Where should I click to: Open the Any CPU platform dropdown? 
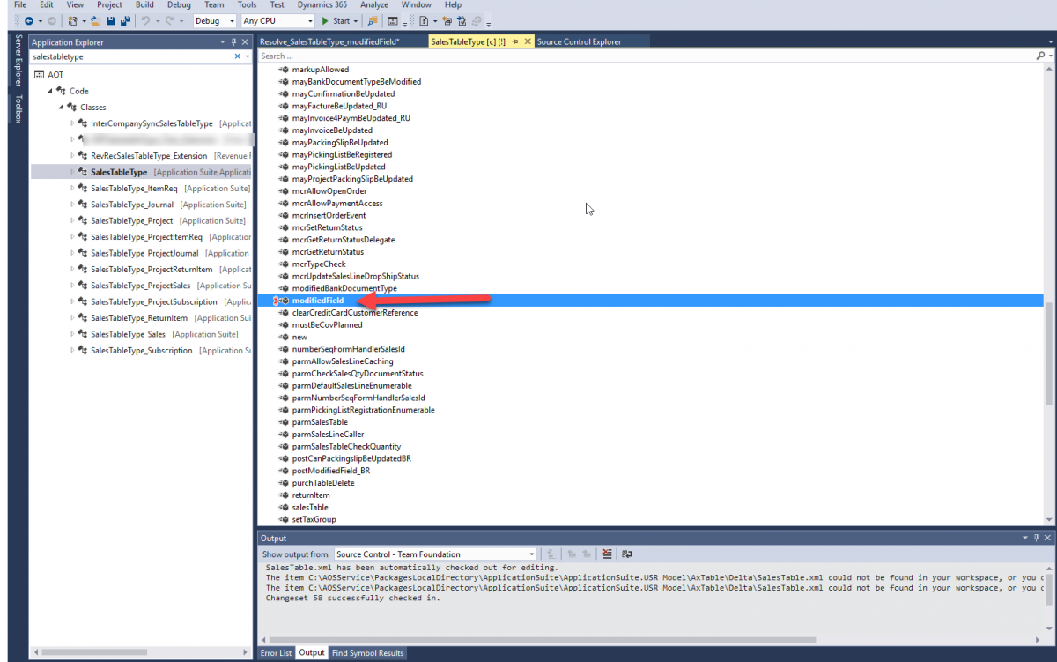point(277,20)
